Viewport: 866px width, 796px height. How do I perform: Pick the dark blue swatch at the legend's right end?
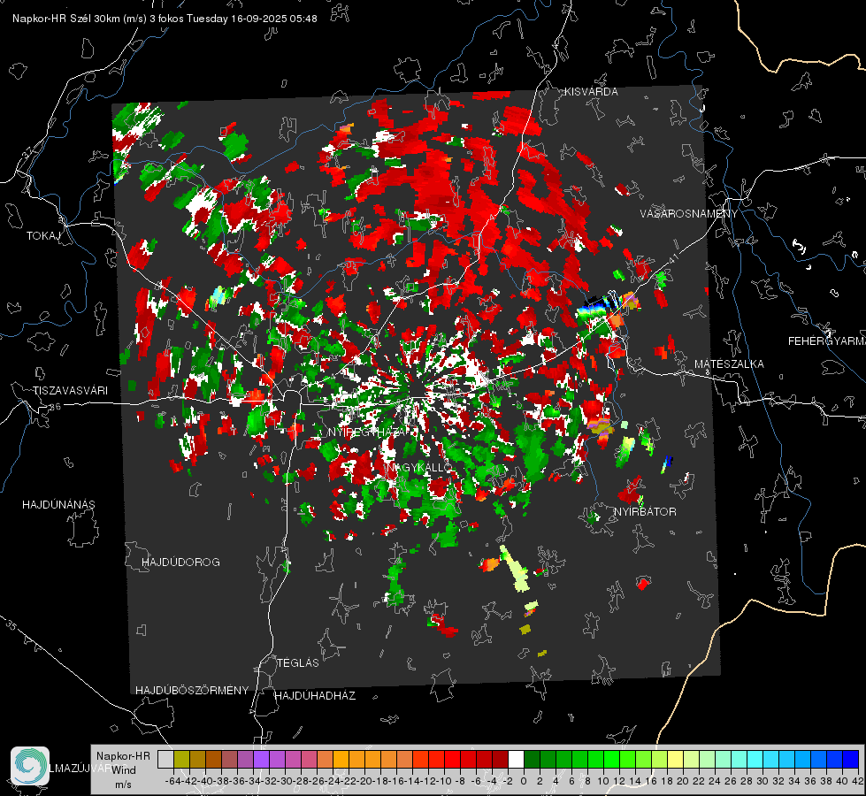coord(851,759)
